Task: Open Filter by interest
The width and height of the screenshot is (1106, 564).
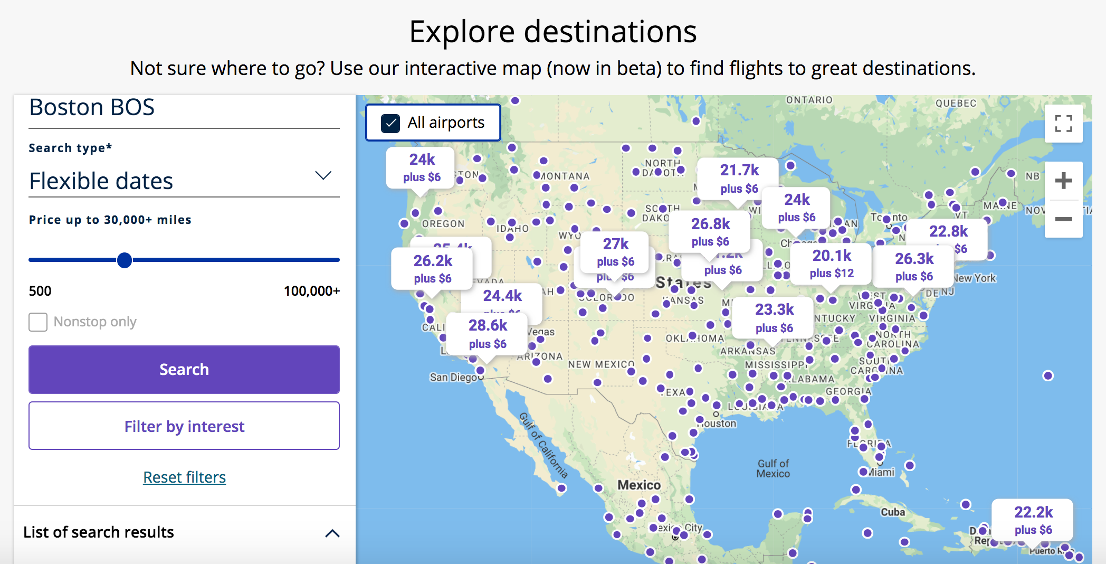Action: (x=184, y=426)
